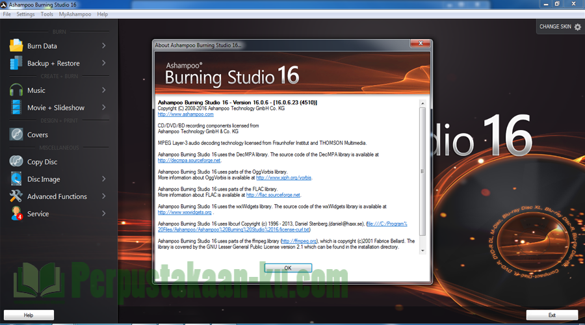The height and width of the screenshot is (325, 585).
Task: Click OK in the About dialog
Action: [x=288, y=268]
